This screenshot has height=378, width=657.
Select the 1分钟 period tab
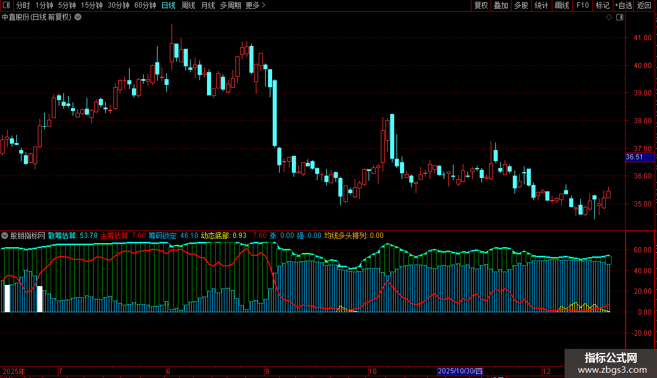[x=44, y=5]
